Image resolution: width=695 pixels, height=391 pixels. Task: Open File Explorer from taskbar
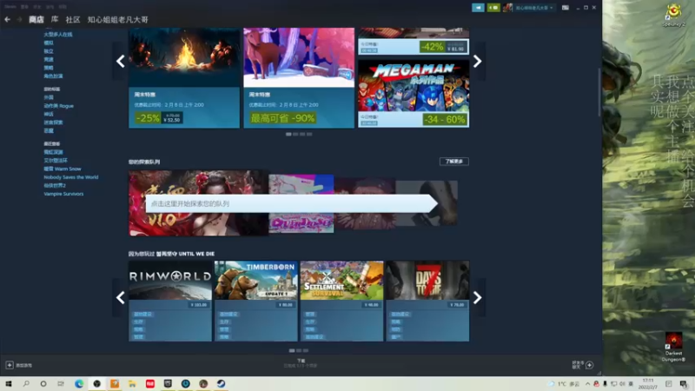coord(132,383)
